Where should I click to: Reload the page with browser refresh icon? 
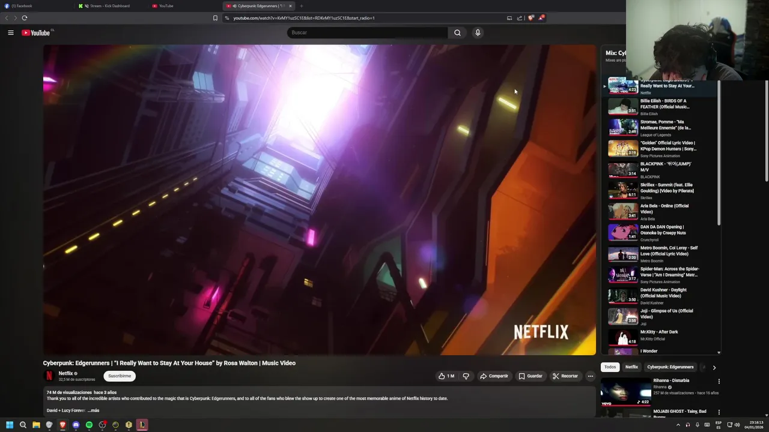tap(25, 18)
